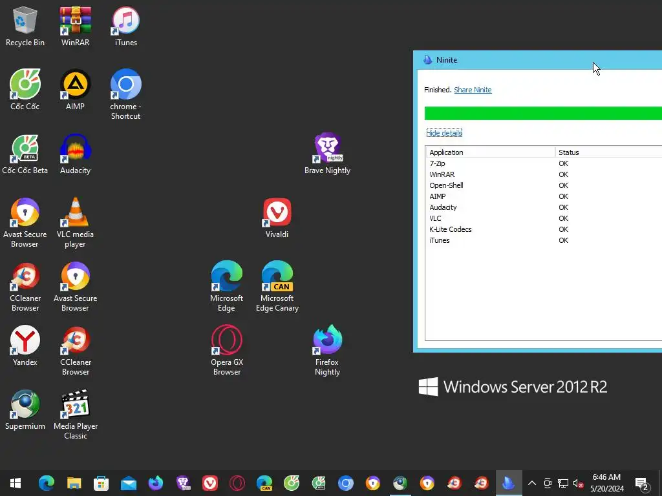Click the OK status for 7-Zip
Viewport: 662px width, 496px height.
[563, 163]
